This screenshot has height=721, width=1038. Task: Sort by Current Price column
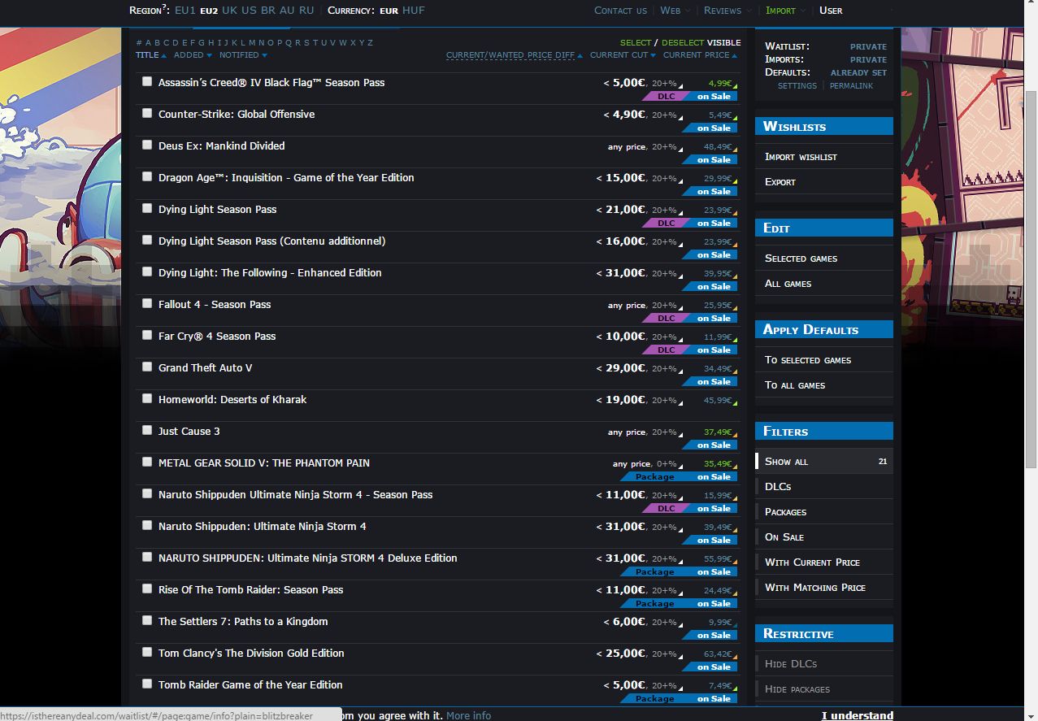(700, 55)
